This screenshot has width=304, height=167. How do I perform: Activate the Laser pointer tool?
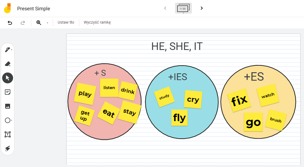tap(8, 149)
